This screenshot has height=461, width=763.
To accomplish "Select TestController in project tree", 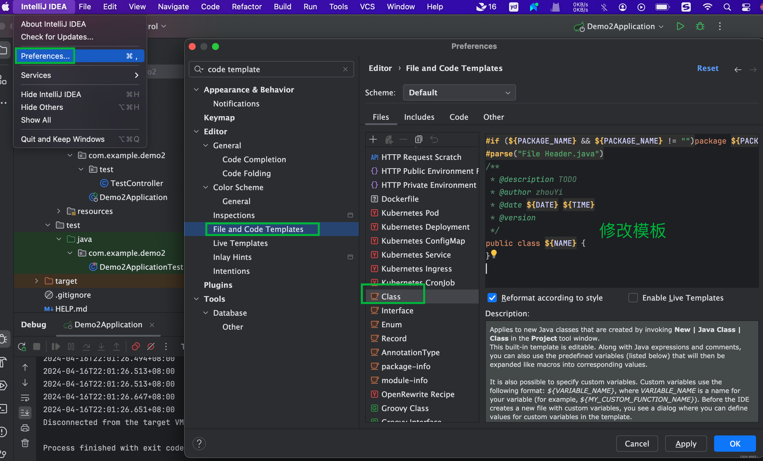I will point(137,183).
